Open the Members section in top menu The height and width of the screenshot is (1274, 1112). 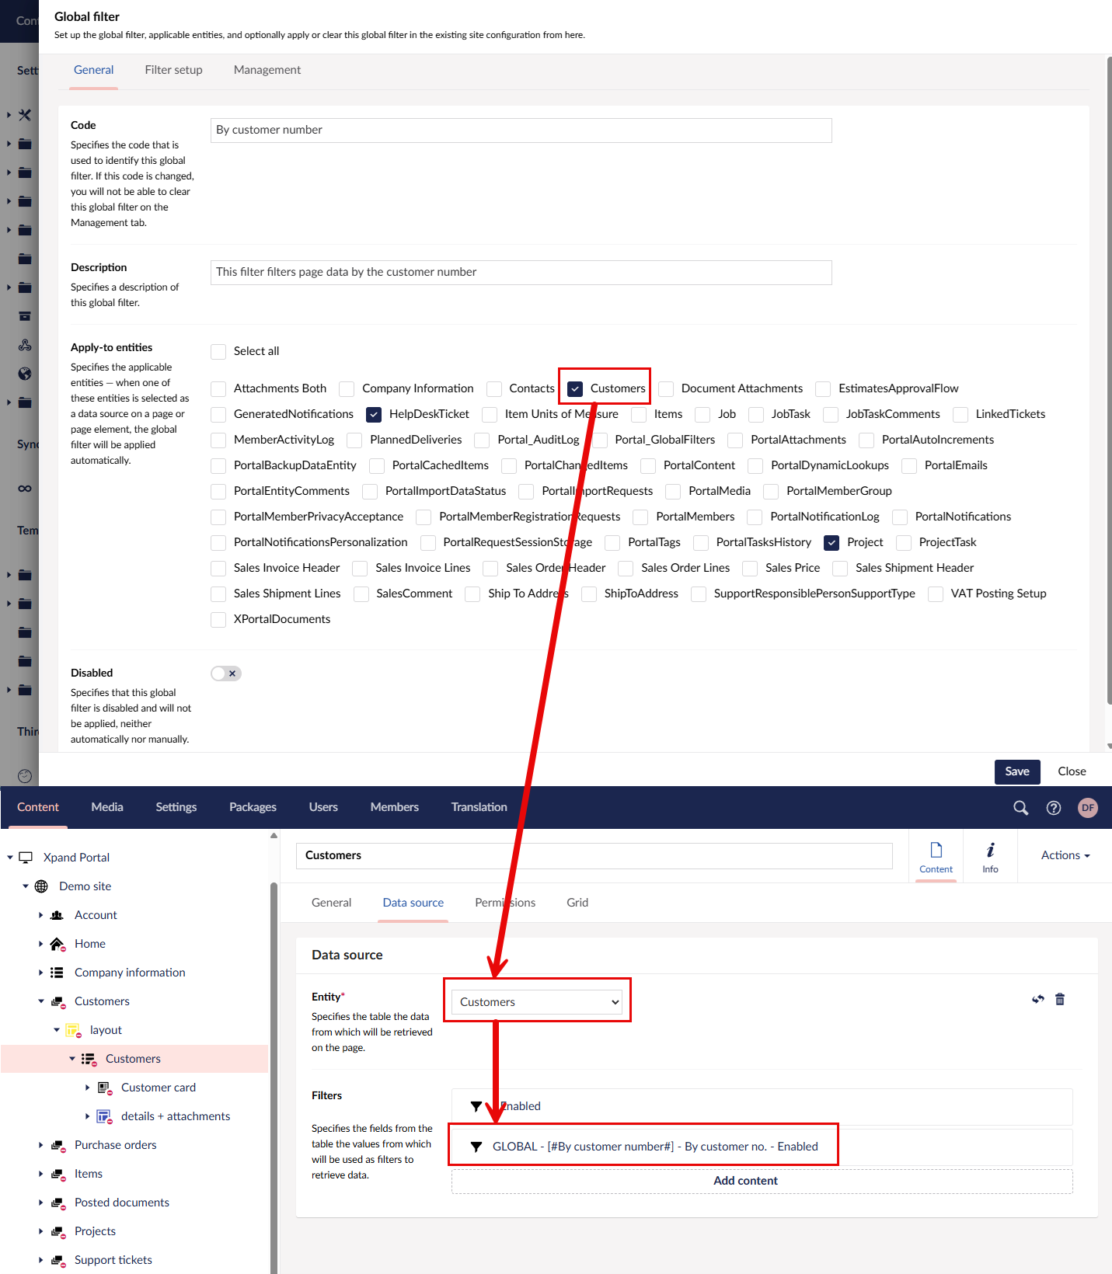[394, 807]
